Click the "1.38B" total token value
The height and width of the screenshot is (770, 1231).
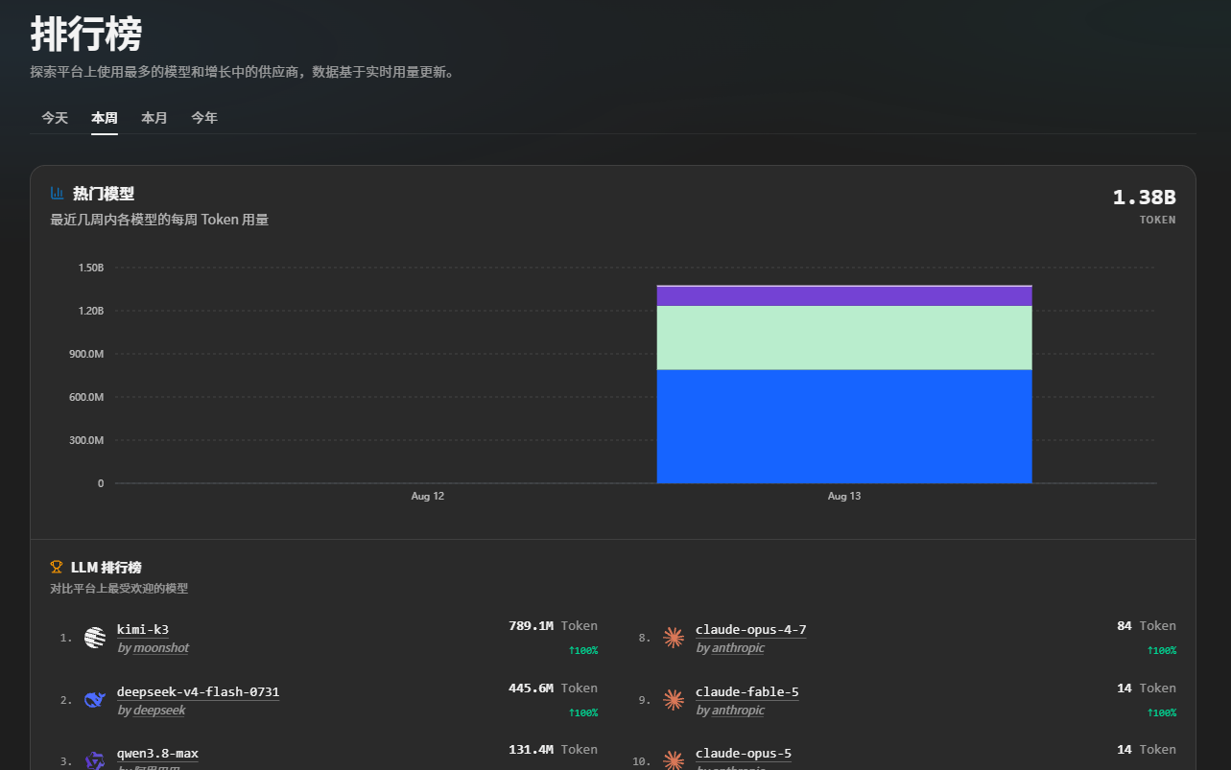1144,198
